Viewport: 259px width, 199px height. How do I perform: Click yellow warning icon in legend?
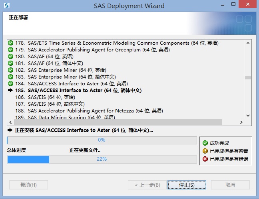205,151
